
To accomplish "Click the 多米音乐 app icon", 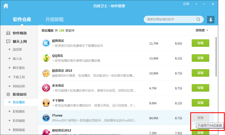I will [x=46, y=88].
